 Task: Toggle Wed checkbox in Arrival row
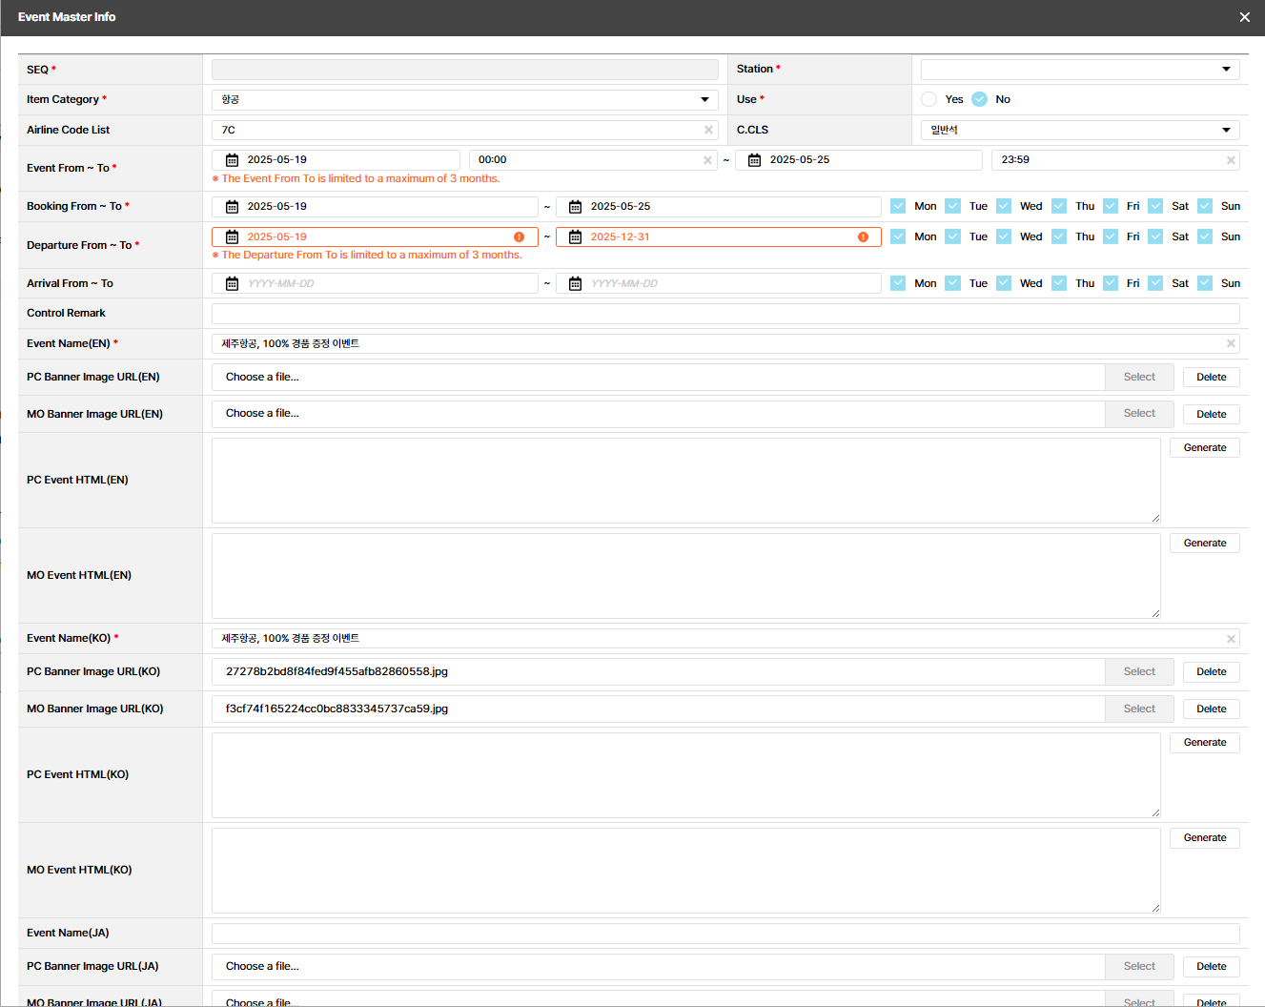pyautogui.click(x=1004, y=283)
